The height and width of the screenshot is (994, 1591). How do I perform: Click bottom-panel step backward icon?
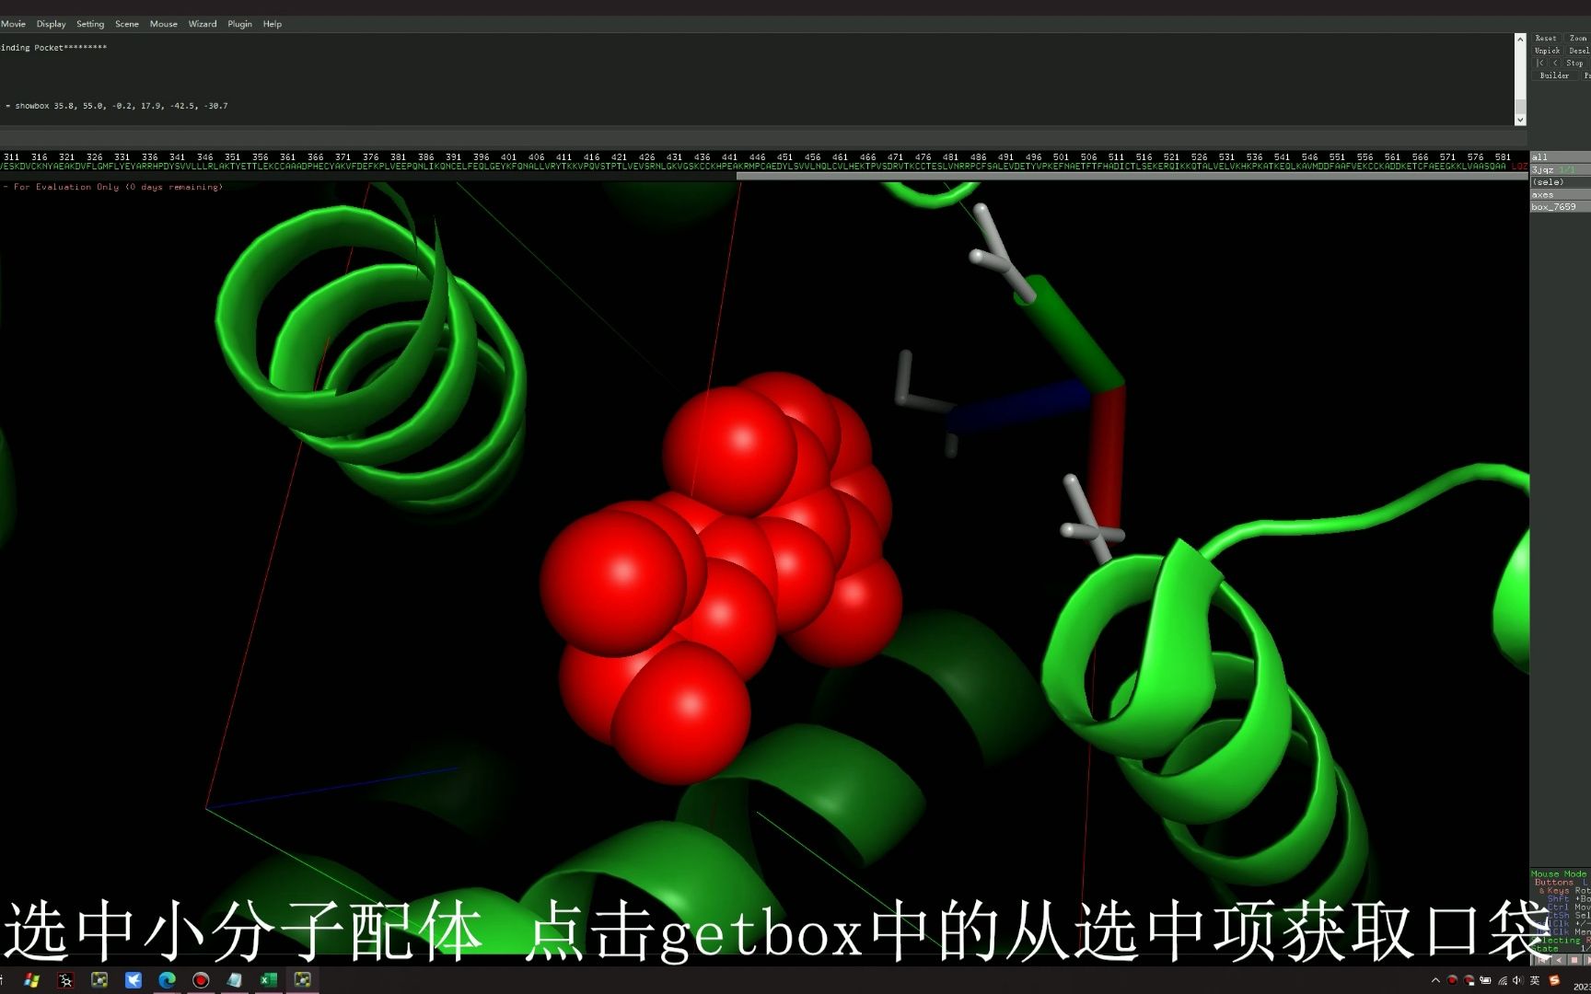(x=1559, y=960)
